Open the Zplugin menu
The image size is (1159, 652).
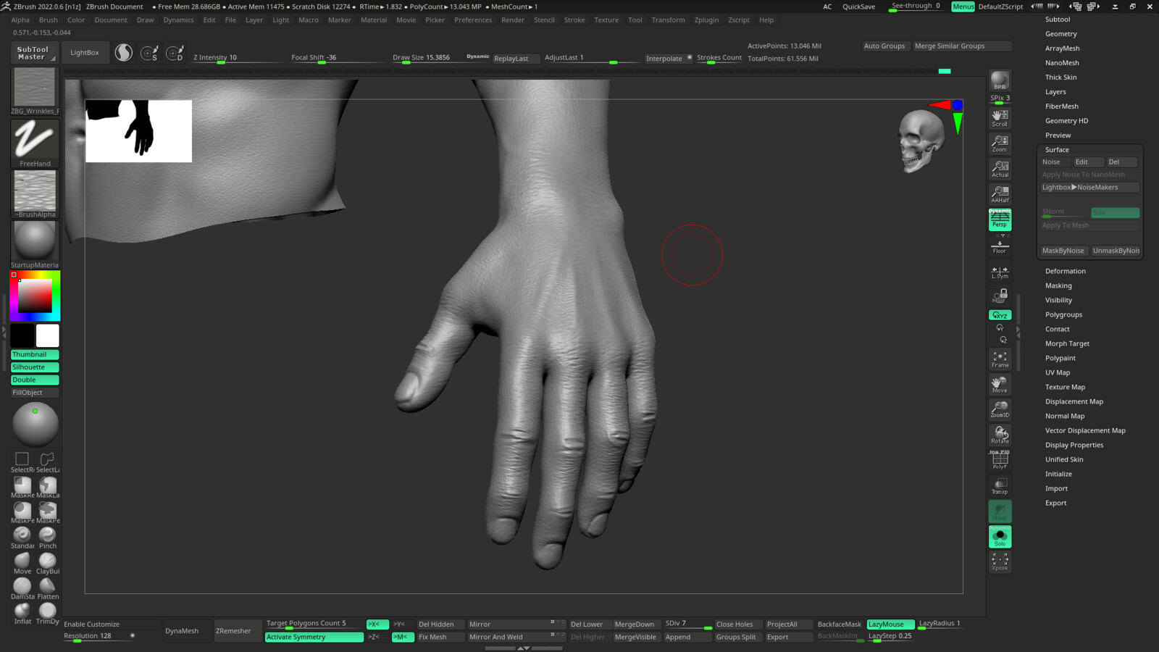(706, 20)
